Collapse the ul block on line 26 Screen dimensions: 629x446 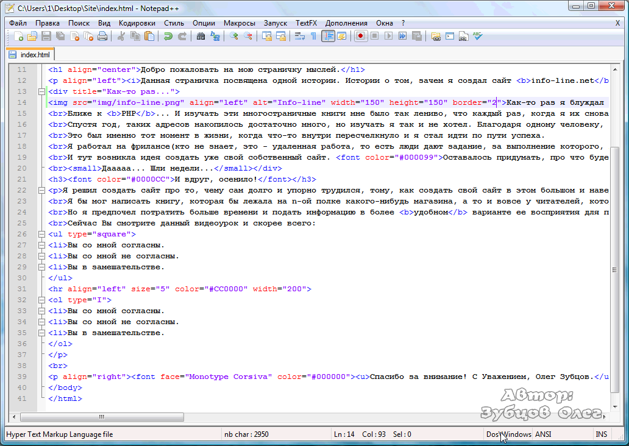(x=41, y=235)
